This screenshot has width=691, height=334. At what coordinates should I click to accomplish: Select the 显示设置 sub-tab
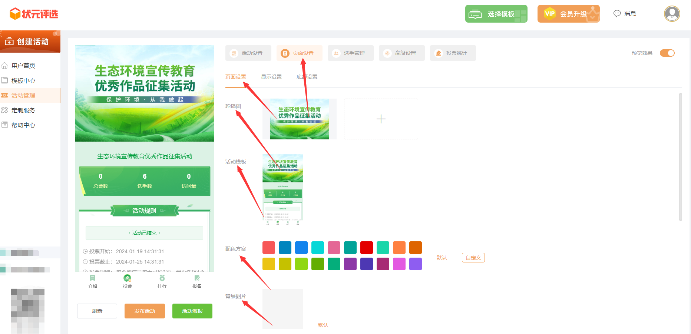[x=271, y=77]
